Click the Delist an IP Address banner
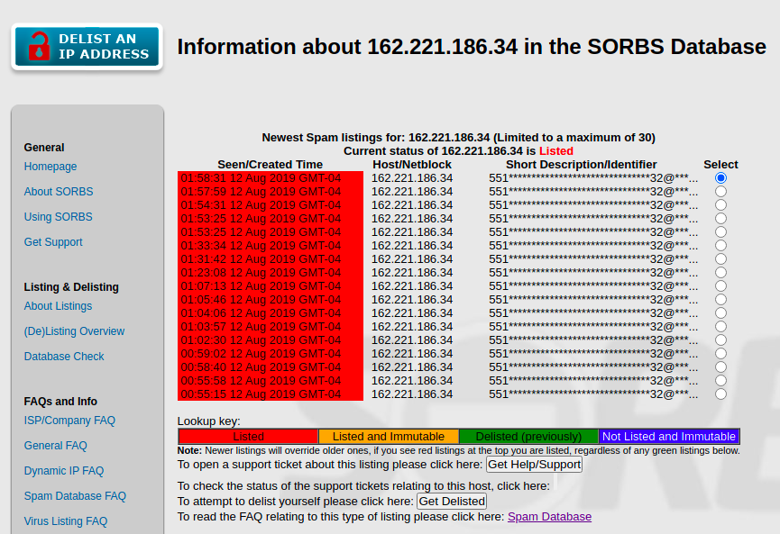The width and height of the screenshot is (780, 534). tap(87, 47)
